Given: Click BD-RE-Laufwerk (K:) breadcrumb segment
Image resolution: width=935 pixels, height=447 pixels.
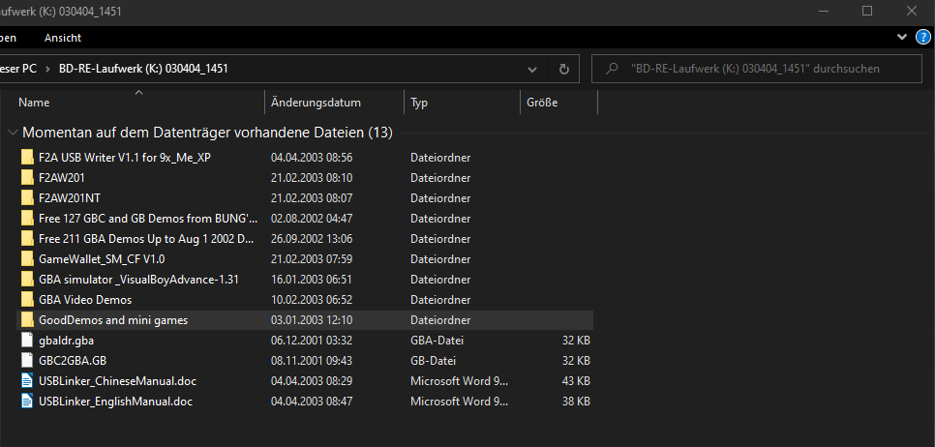Looking at the screenshot, I should click(143, 69).
